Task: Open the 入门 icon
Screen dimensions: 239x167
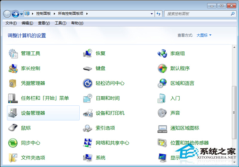Action: [162, 98]
